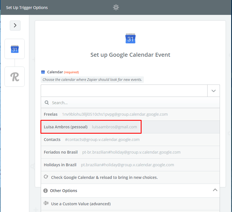This screenshot has width=232, height=212.
Task: Click the large Google Calendar icon above title
Action: pos(130,38)
